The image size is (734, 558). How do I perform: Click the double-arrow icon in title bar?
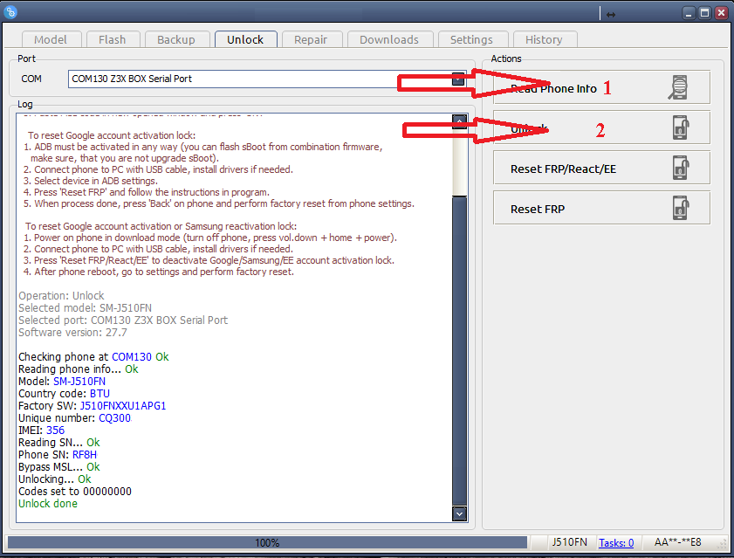click(x=611, y=15)
